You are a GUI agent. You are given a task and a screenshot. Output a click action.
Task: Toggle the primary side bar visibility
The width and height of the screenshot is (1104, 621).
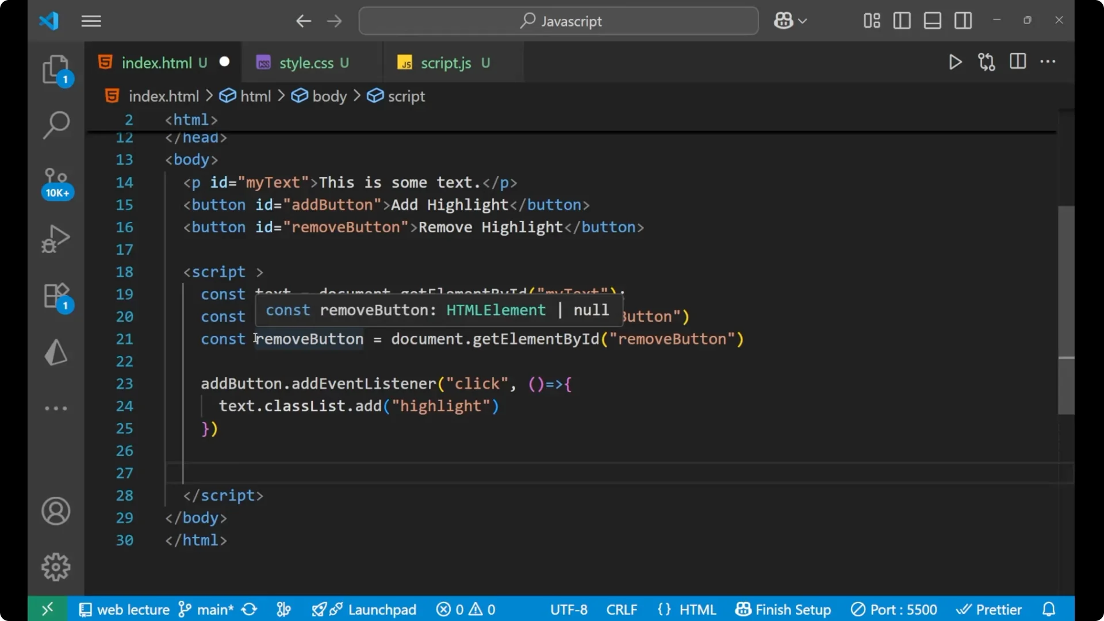(902, 21)
